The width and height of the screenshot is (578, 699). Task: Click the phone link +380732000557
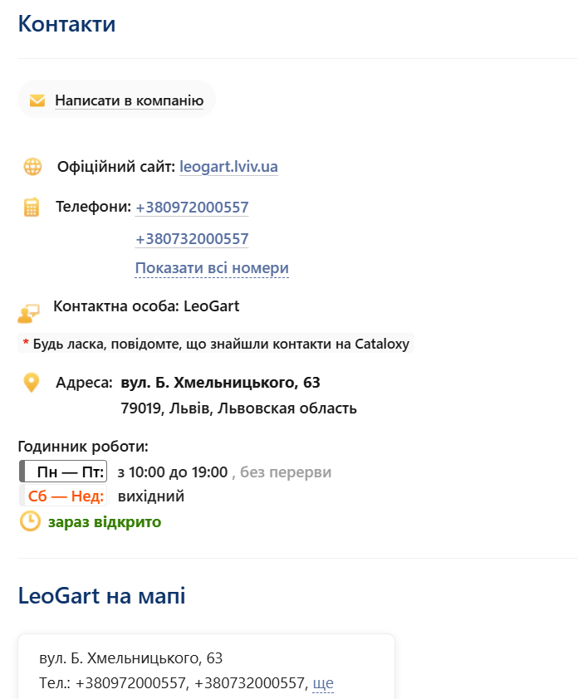pos(192,239)
